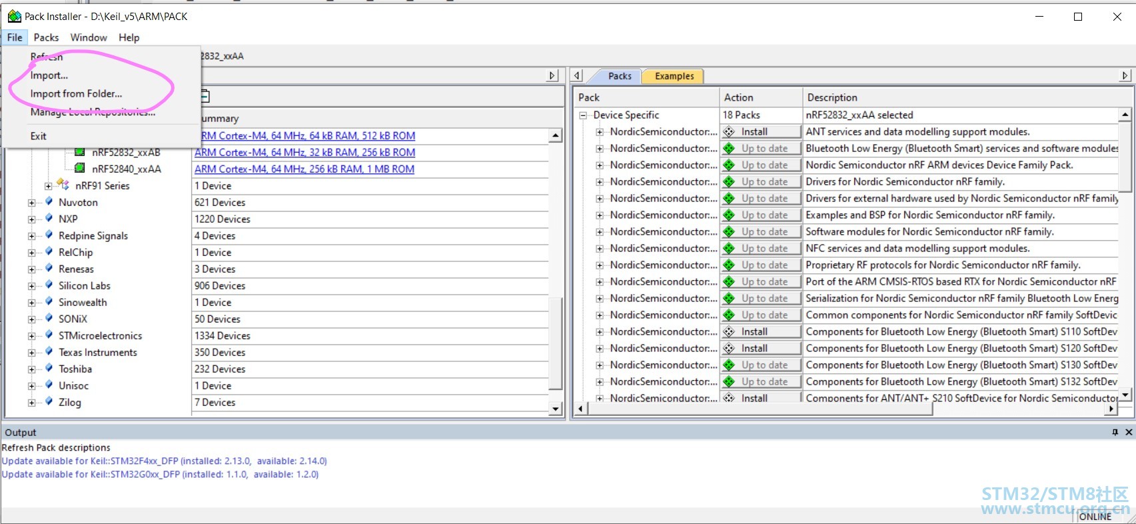Click the vendor icon next to Unisoc
Screen dimensions: 1136x524
[48, 385]
